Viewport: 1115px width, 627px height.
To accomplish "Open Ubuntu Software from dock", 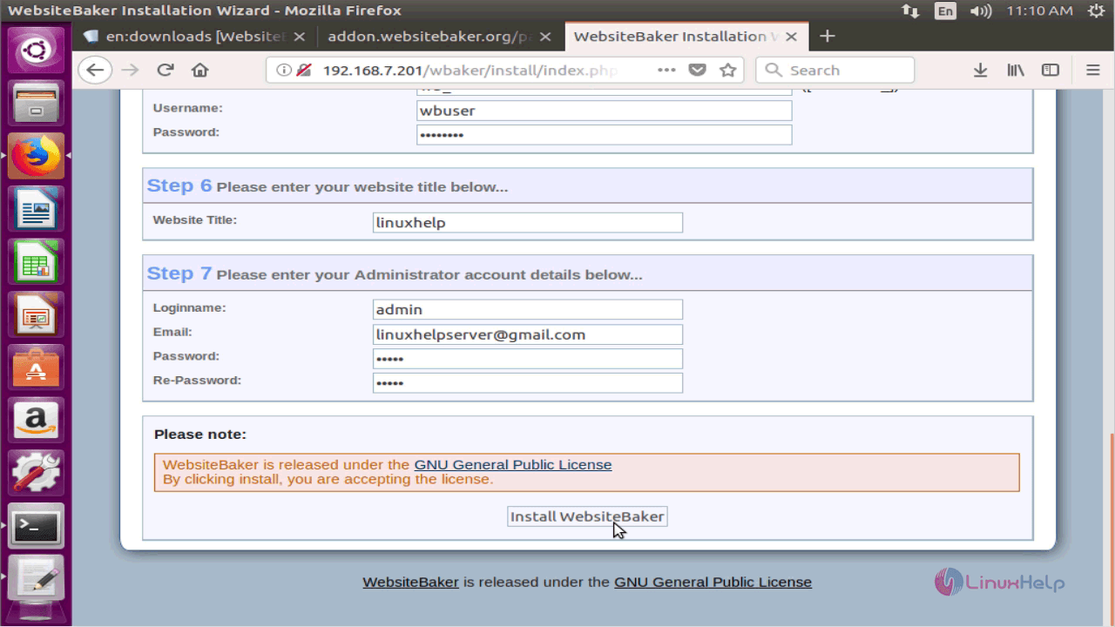I will point(36,368).
